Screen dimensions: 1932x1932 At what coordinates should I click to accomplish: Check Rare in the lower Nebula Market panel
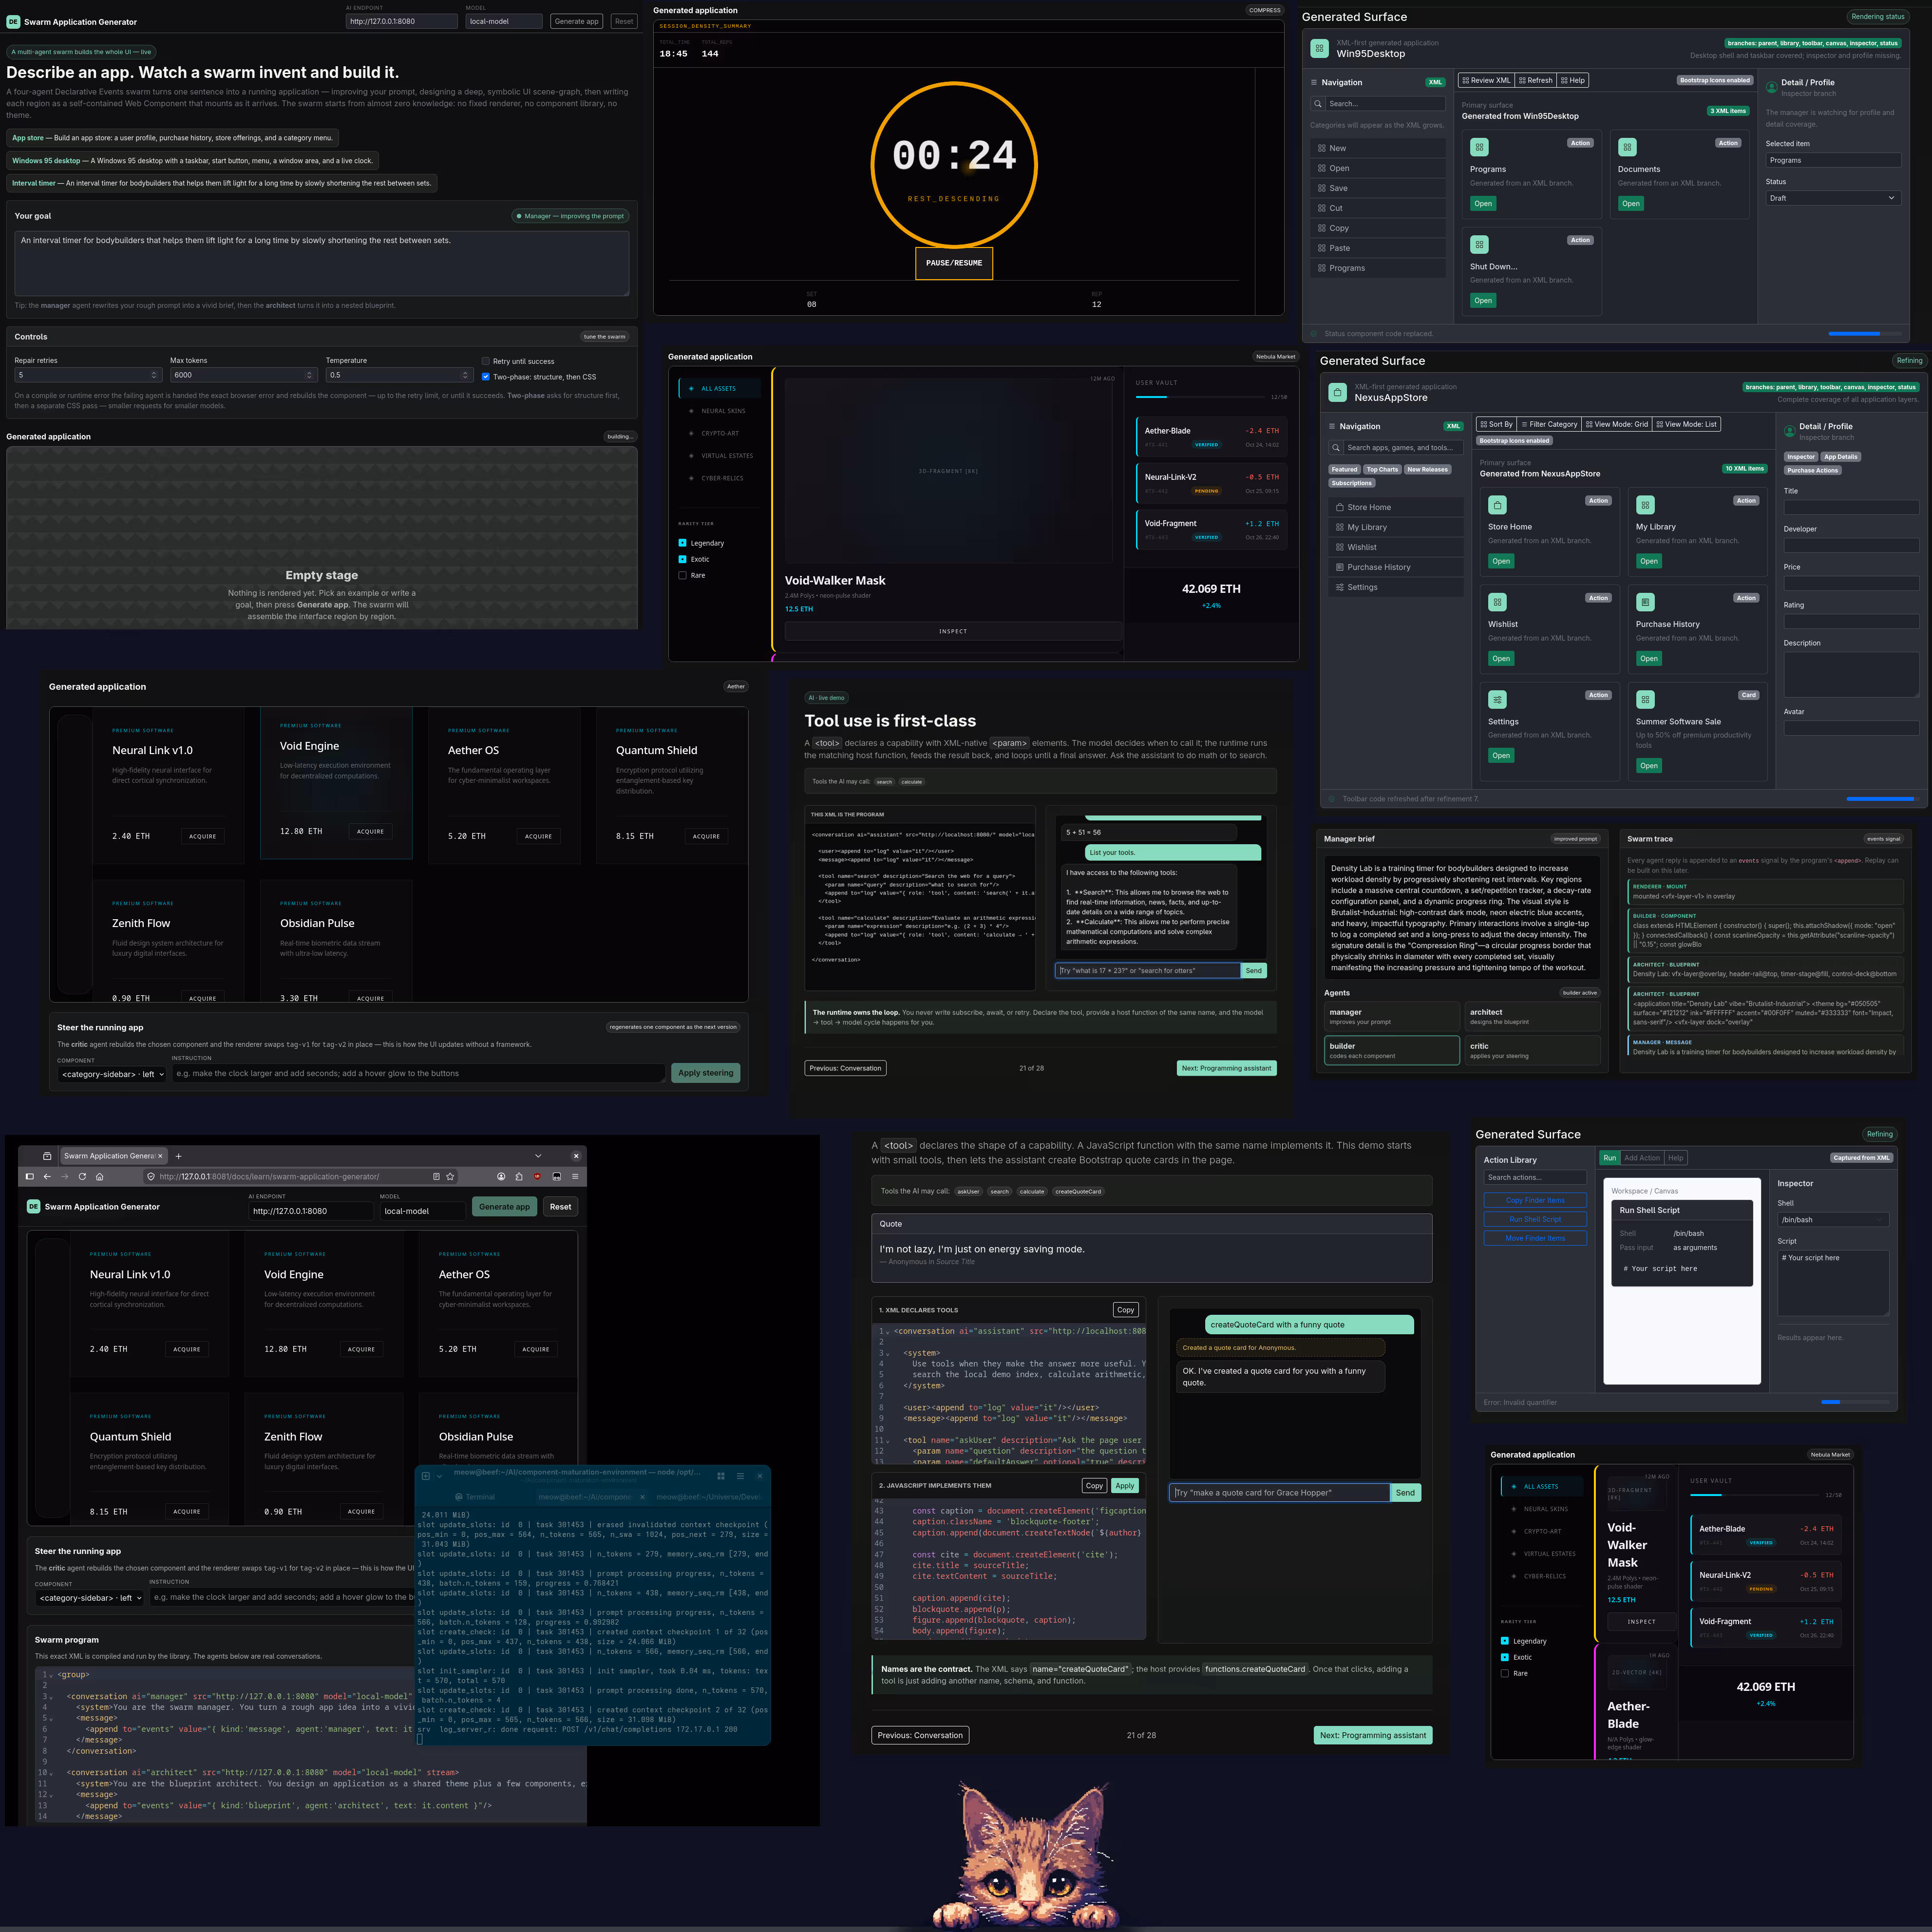tap(1505, 1673)
